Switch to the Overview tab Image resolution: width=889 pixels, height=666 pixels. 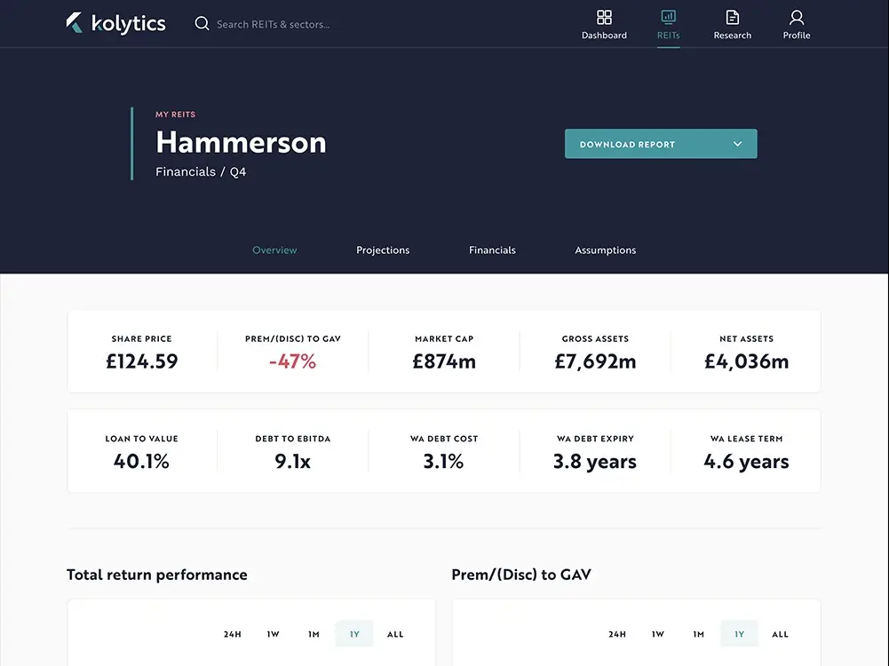[274, 250]
